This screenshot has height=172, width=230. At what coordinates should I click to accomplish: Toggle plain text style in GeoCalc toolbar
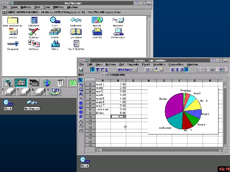pyautogui.click(x=93, y=70)
